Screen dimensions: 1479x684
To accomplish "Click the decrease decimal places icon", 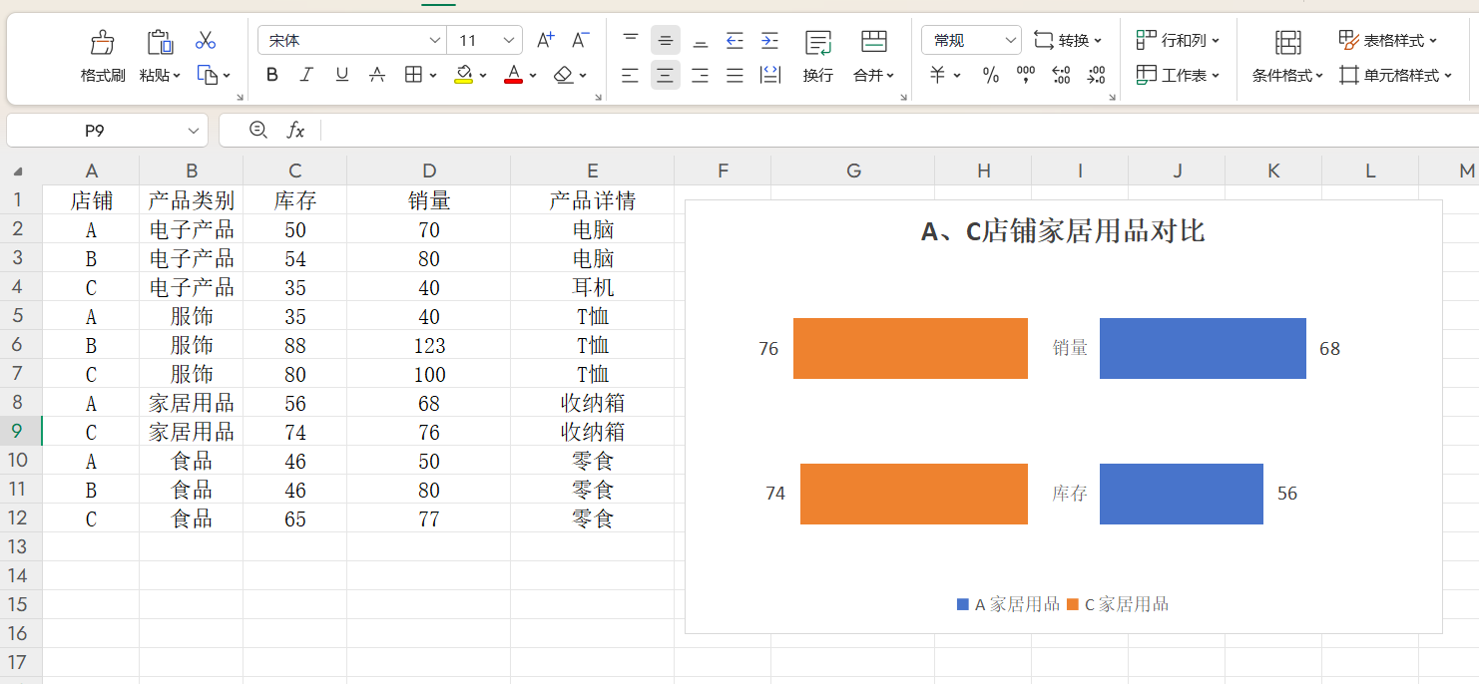I will pos(1097,75).
